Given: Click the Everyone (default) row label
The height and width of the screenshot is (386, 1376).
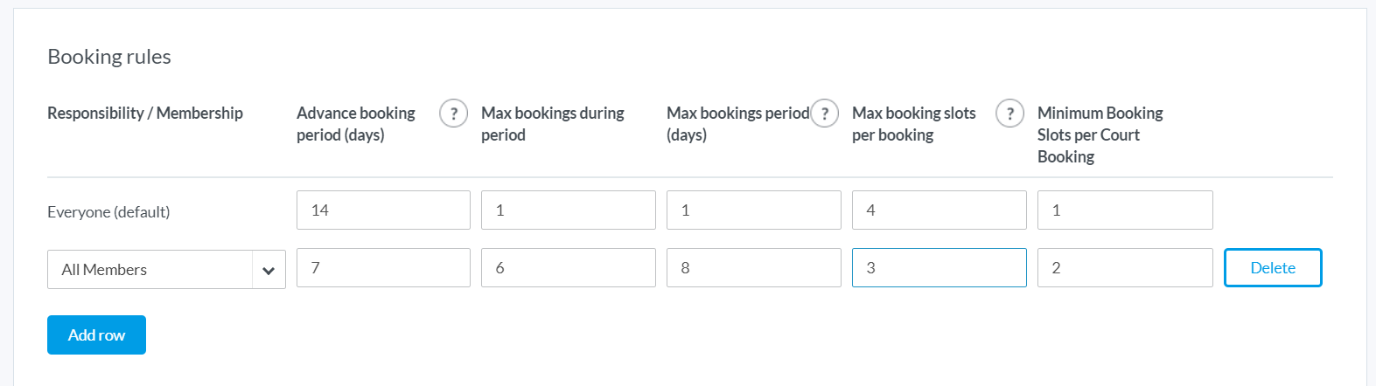Looking at the screenshot, I should coord(108,212).
